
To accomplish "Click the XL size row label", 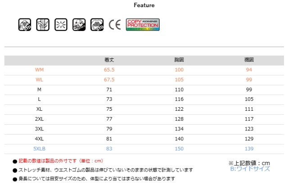I will point(39,109).
